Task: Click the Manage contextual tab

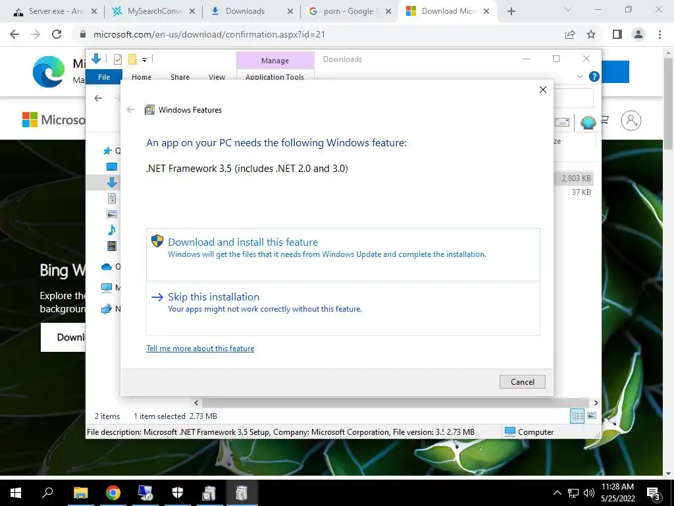Action: coord(275,61)
